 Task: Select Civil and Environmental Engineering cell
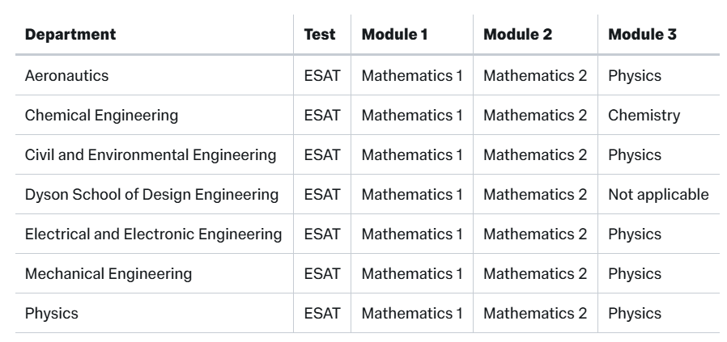[x=151, y=155]
